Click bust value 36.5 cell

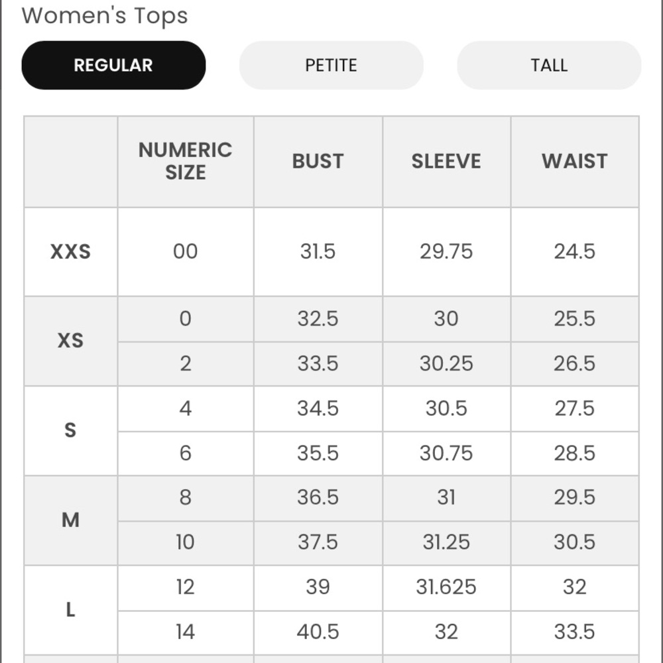[318, 498]
